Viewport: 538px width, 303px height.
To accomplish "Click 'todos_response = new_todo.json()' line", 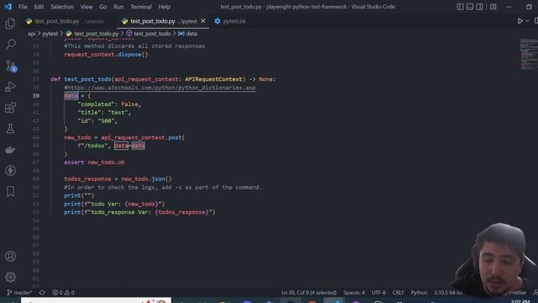I will click(x=118, y=178).
